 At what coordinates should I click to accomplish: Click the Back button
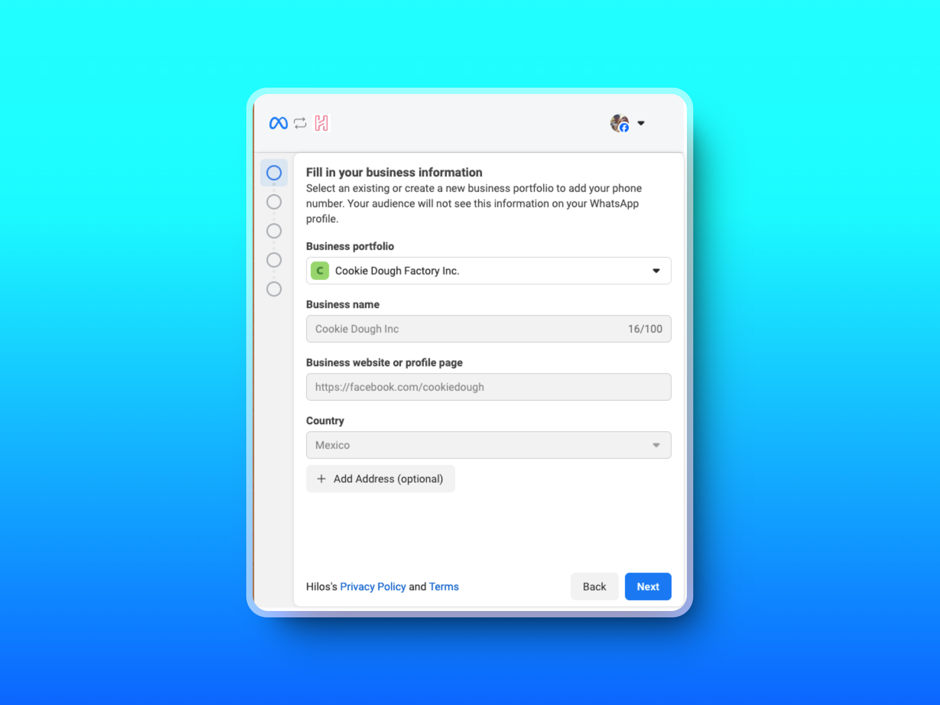[x=594, y=587]
